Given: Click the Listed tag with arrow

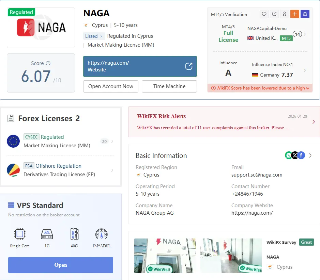Looking at the screenshot, I should 94,36.
